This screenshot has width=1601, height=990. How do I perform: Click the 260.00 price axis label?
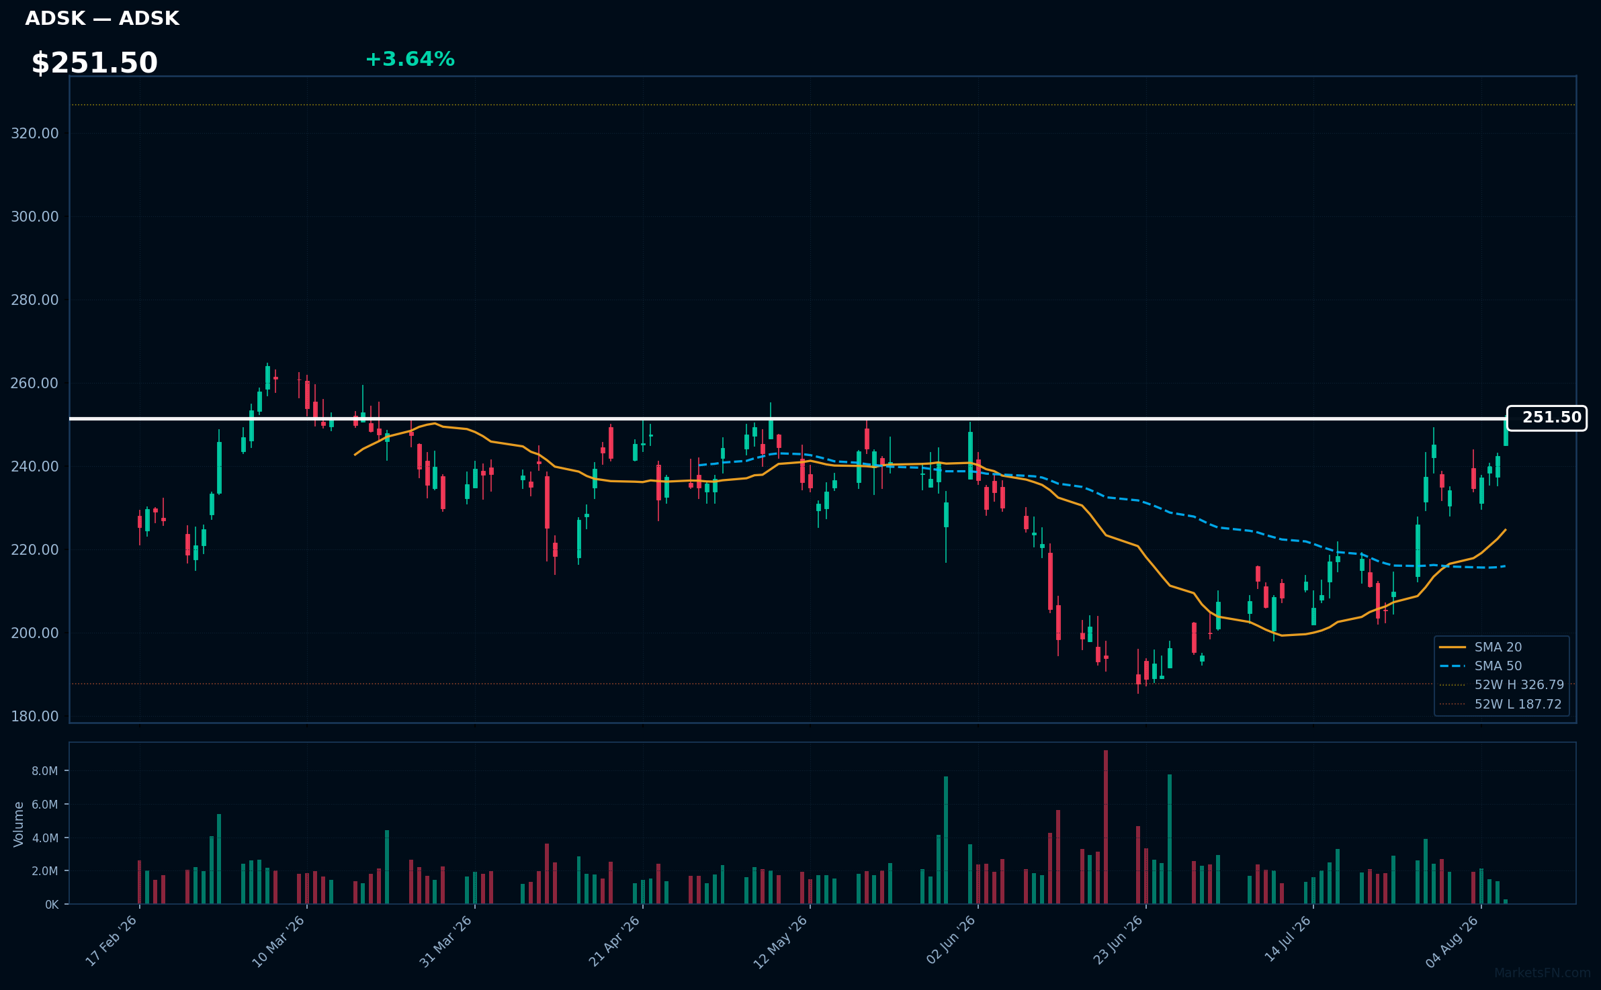tap(35, 383)
